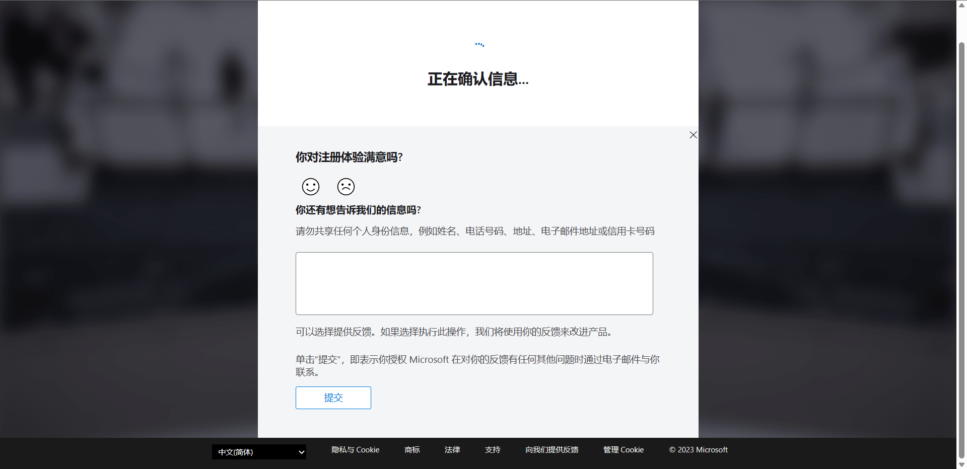Click the 你对注册体验满意吗 question heading
967x469 pixels.
pos(349,158)
